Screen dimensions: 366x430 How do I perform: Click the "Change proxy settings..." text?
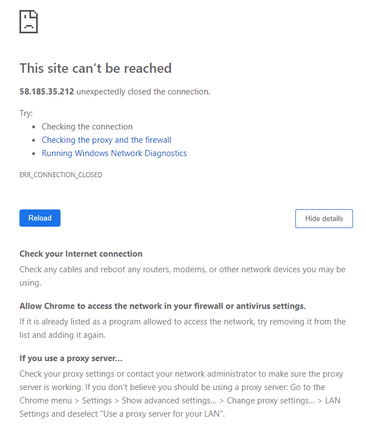[x=270, y=401]
